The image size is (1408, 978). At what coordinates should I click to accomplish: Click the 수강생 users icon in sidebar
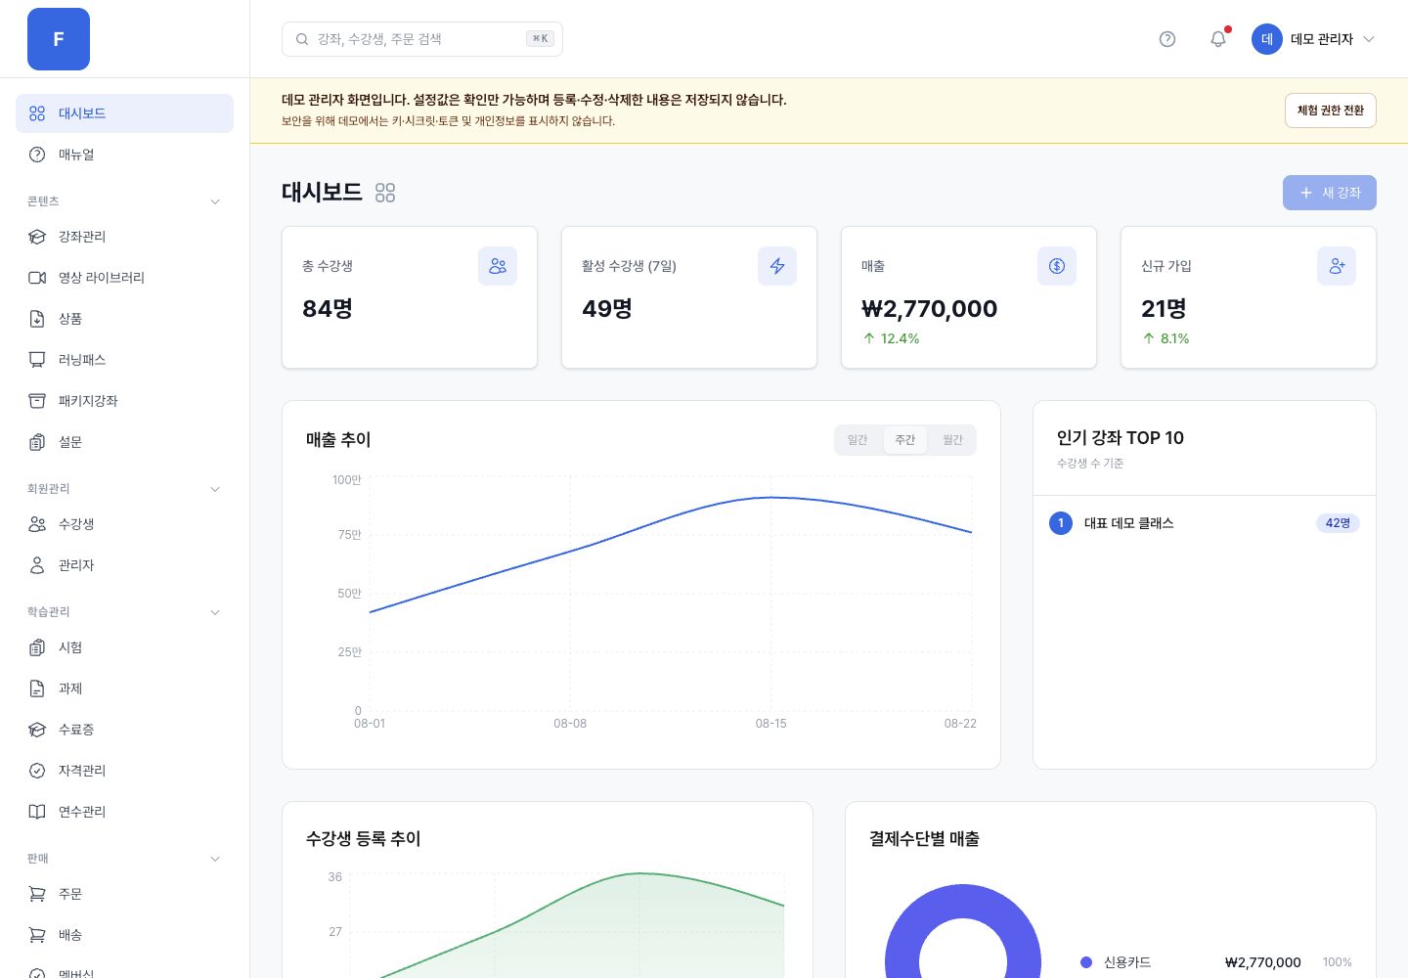click(x=37, y=524)
